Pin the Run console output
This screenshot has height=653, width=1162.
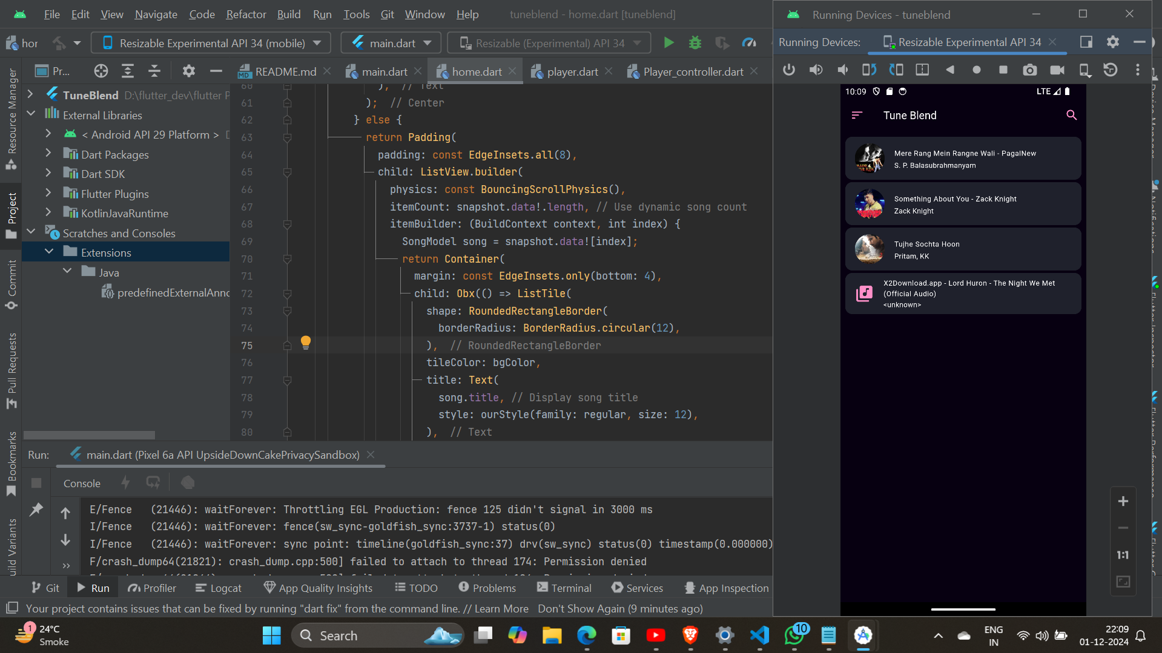[x=36, y=510]
